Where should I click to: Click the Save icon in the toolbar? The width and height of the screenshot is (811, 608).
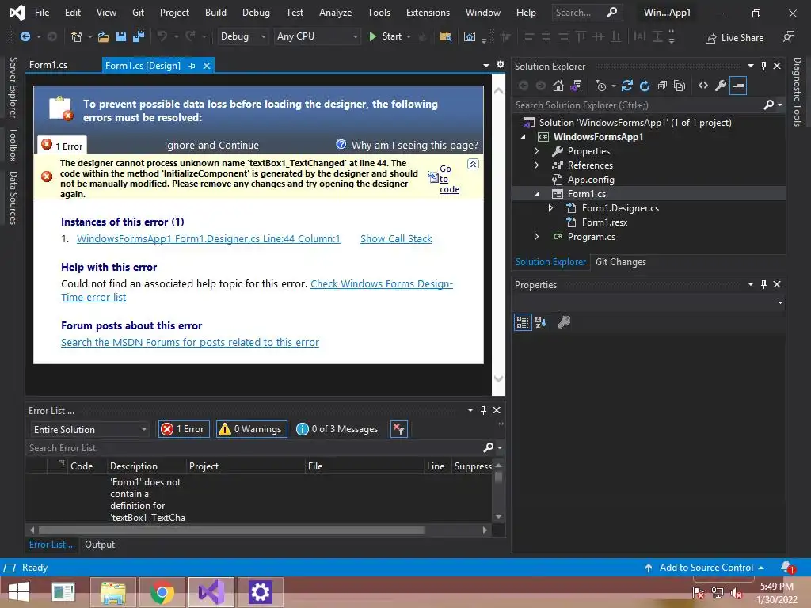[x=121, y=36]
